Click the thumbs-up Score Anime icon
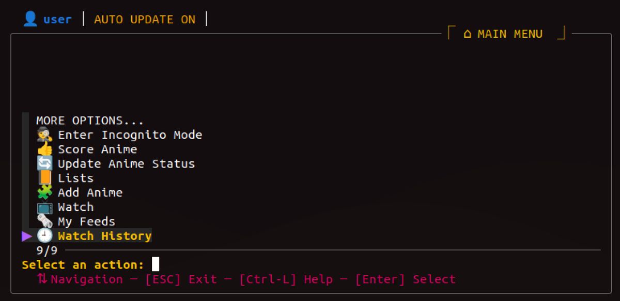The width and height of the screenshot is (620, 301). pos(44,149)
